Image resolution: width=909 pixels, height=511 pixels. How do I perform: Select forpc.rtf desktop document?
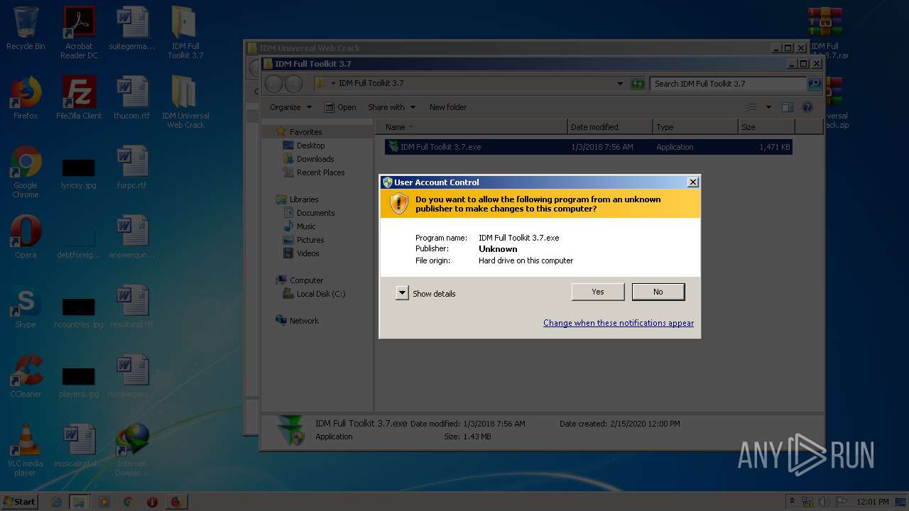coord(132,167)
